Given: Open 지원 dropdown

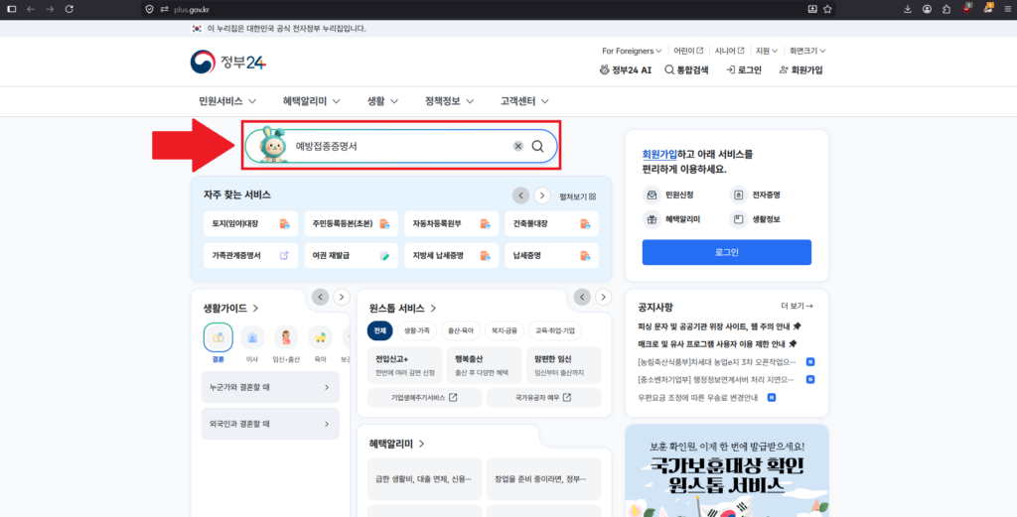Looking at the screenshot, I should [766, 51].
